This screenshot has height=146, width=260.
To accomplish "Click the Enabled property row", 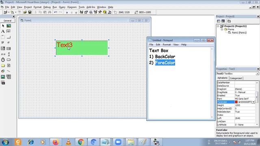I will point(236,96).
